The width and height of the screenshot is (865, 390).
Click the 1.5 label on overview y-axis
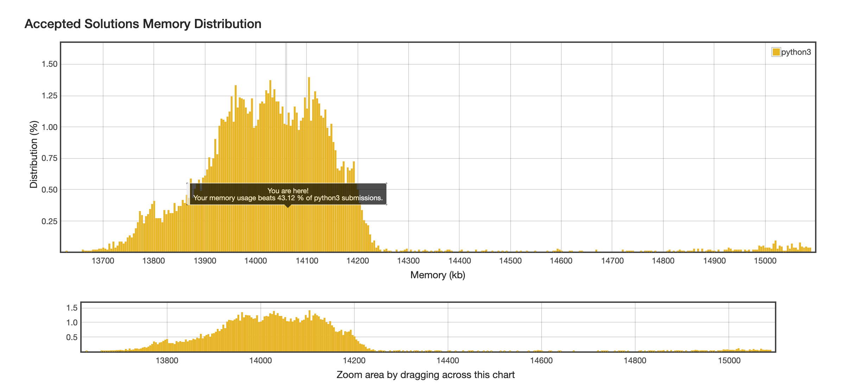click(72, 308)
